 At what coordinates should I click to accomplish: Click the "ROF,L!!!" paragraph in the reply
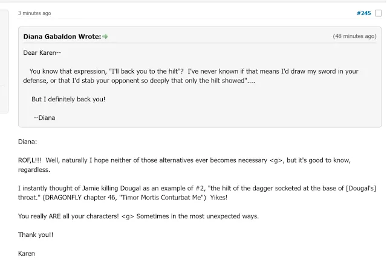(181, 161)
